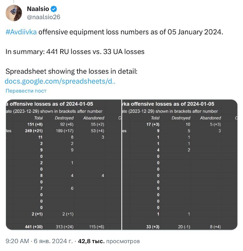Open the Naalsio display name

tap(38, 9)
